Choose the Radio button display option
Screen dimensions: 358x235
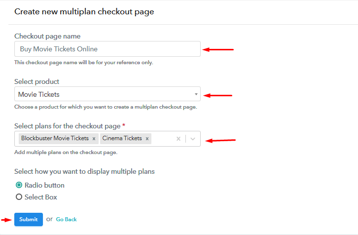(x=19, y=185)
